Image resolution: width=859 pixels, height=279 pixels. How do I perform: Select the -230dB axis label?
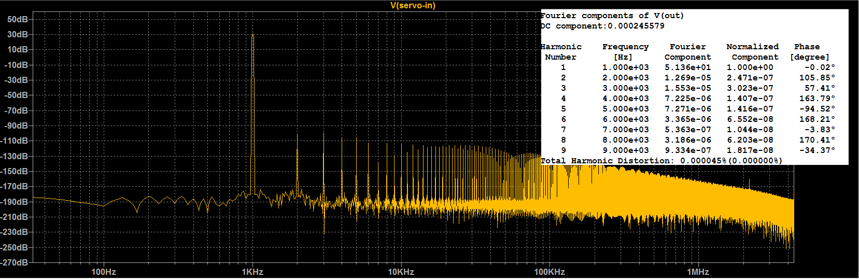(x=15, y=232)
